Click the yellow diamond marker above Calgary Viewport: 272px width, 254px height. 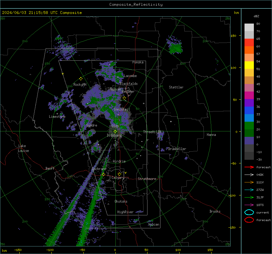pyautogui.click(x=119, y=174)
